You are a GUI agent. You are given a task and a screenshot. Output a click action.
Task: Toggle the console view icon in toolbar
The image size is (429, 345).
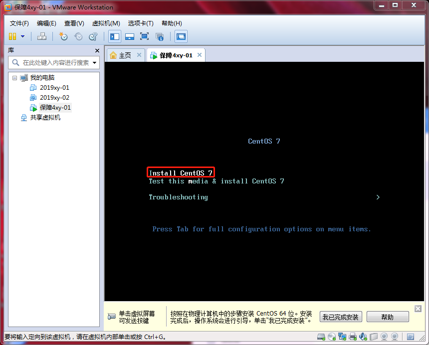click(181, 36)
